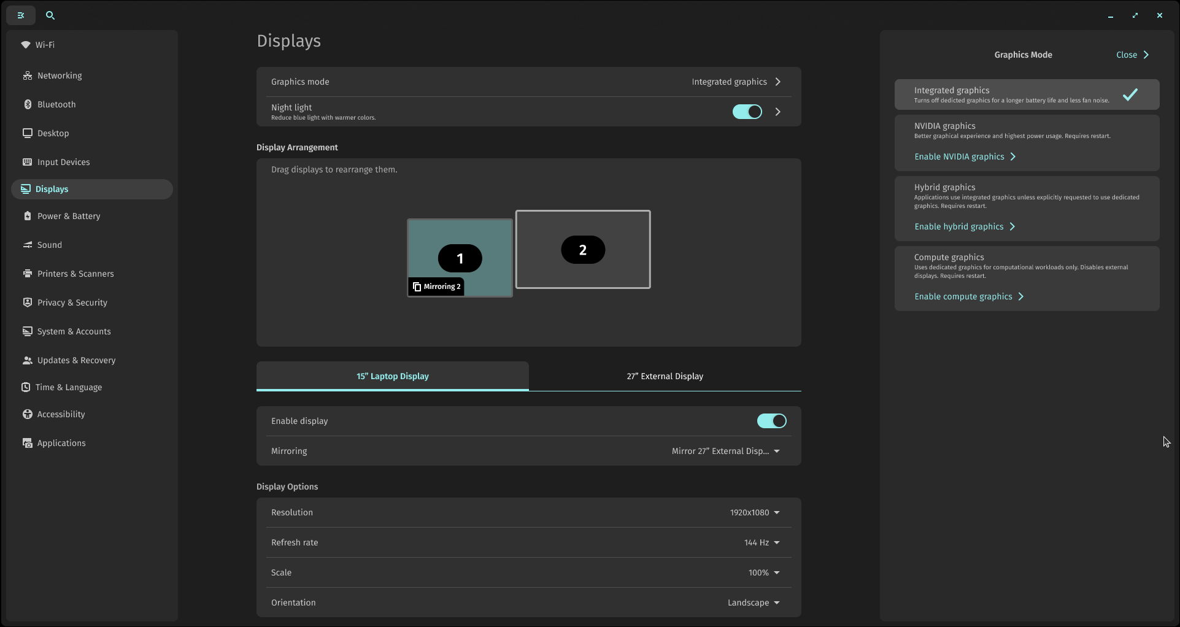Open Updates & Recovery settings

(x=75, y=360)
